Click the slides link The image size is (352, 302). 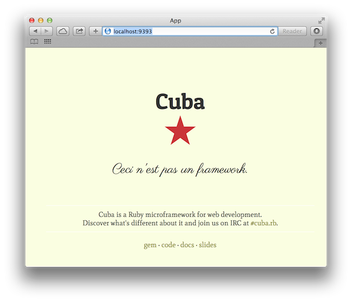coord(207,245)
